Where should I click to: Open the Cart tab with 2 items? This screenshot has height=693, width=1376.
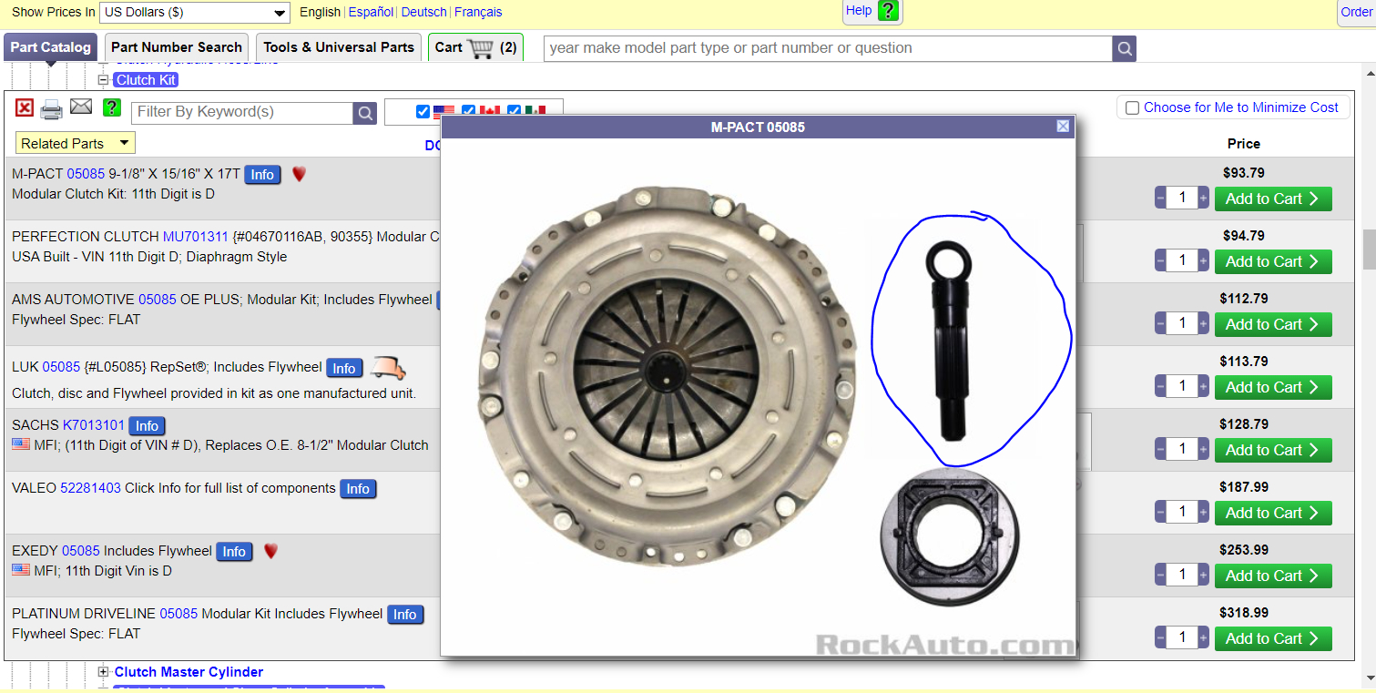pos(476,47)
